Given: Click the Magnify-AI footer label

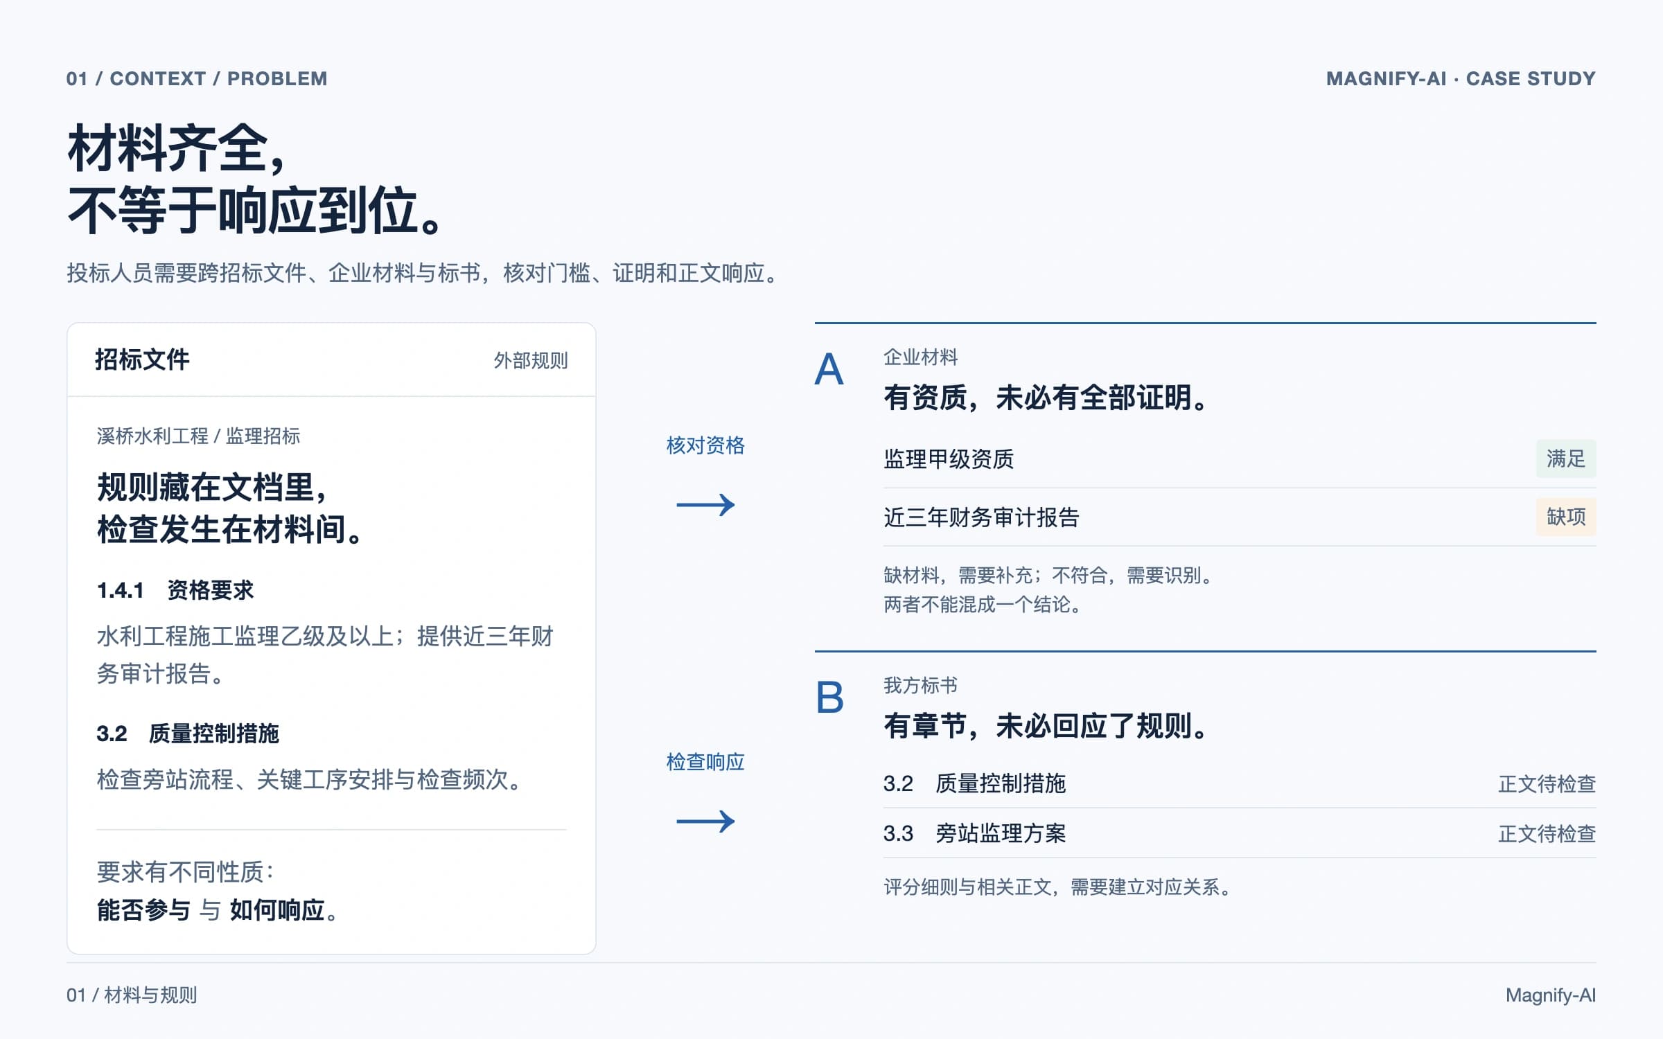Looking at the screenshot, I should (1551, 995).
